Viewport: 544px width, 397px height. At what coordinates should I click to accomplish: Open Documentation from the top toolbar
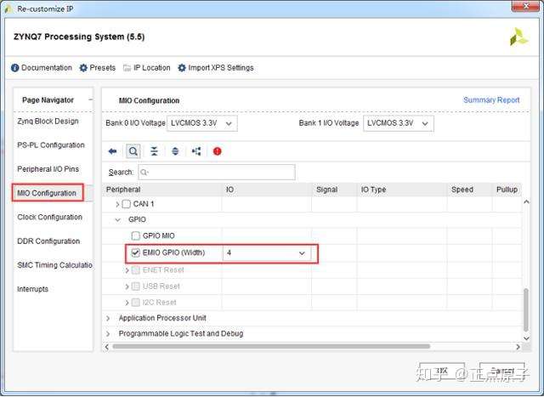point(42,68)
